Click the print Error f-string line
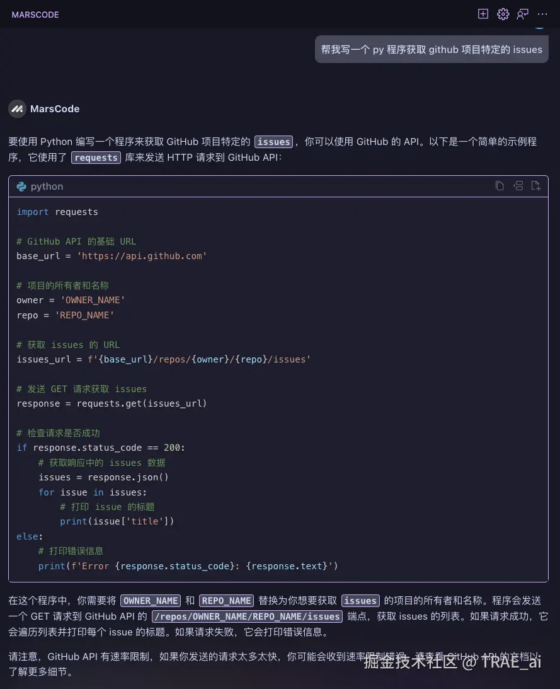This screenshot has width=560, height=689. click(x=188, y=566)
